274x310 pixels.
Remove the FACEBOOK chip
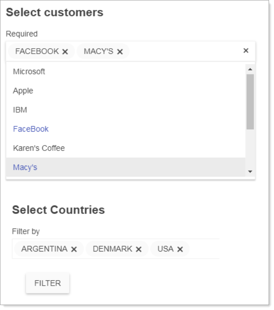65,52
